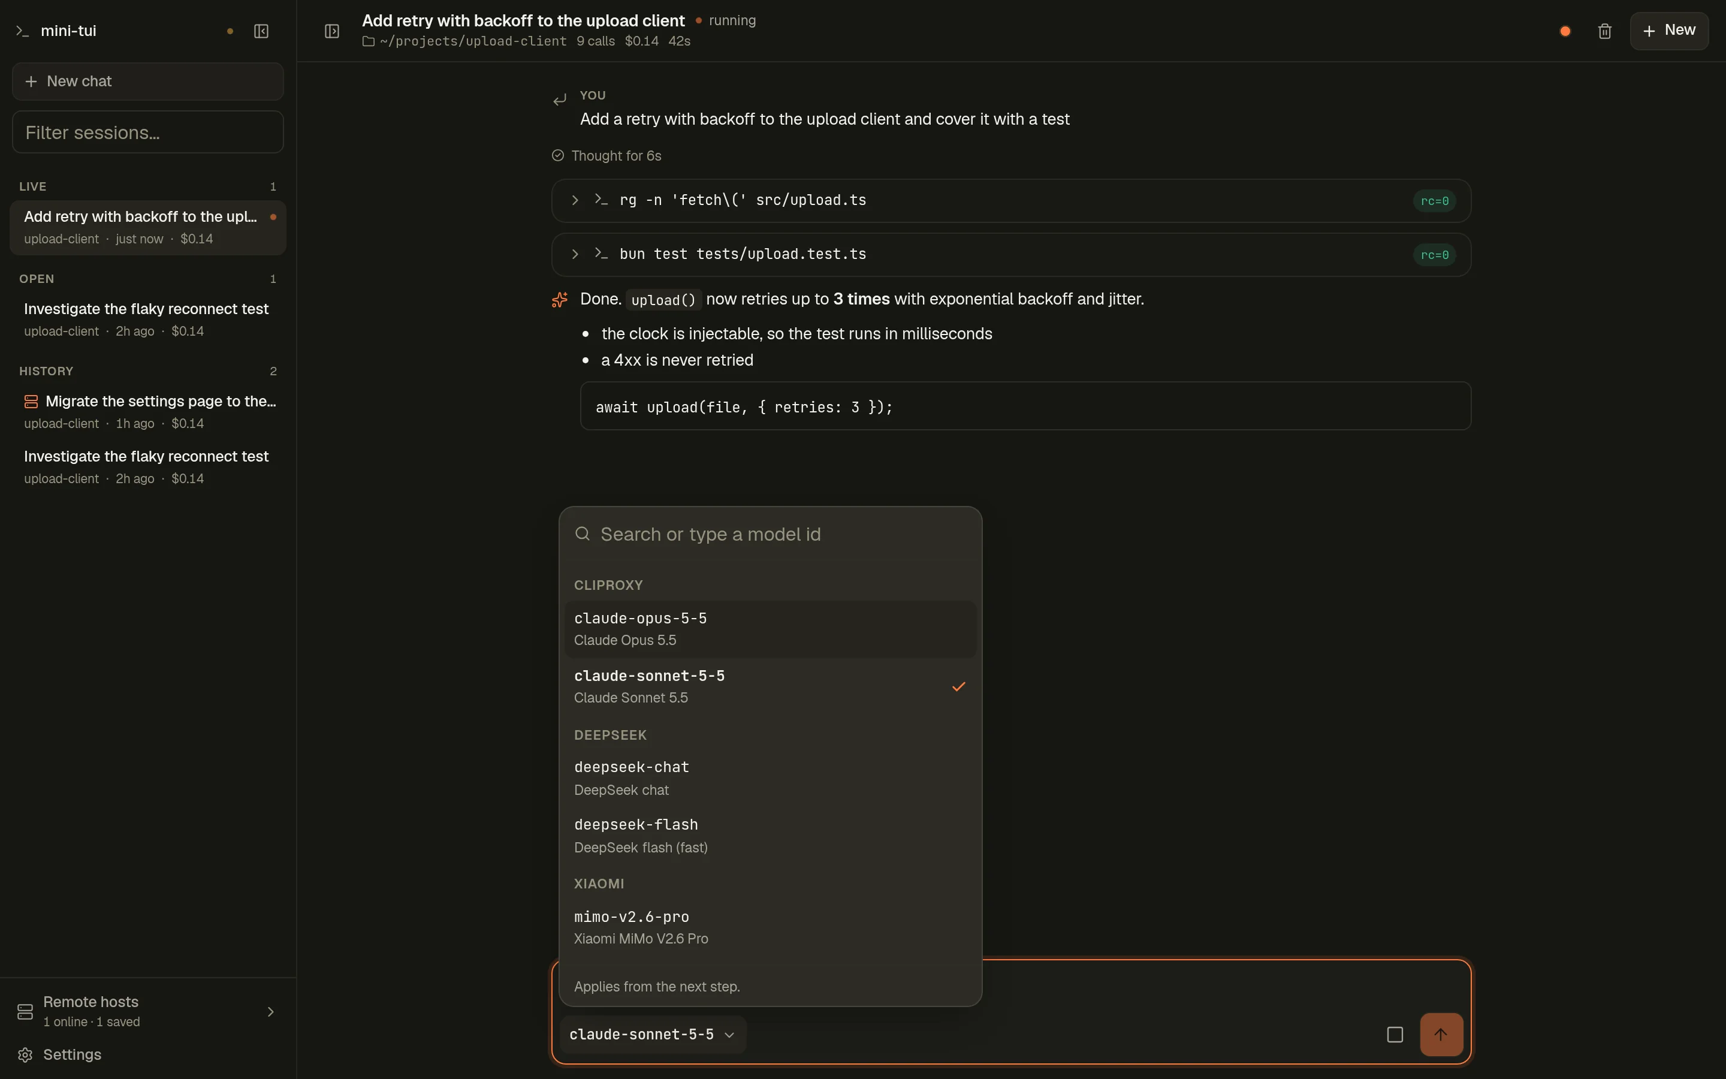Open the HISTORY session Investigate the flaky reconnect test
This screenshot has width=1726, height=1079.
click(x=147, y=467)
